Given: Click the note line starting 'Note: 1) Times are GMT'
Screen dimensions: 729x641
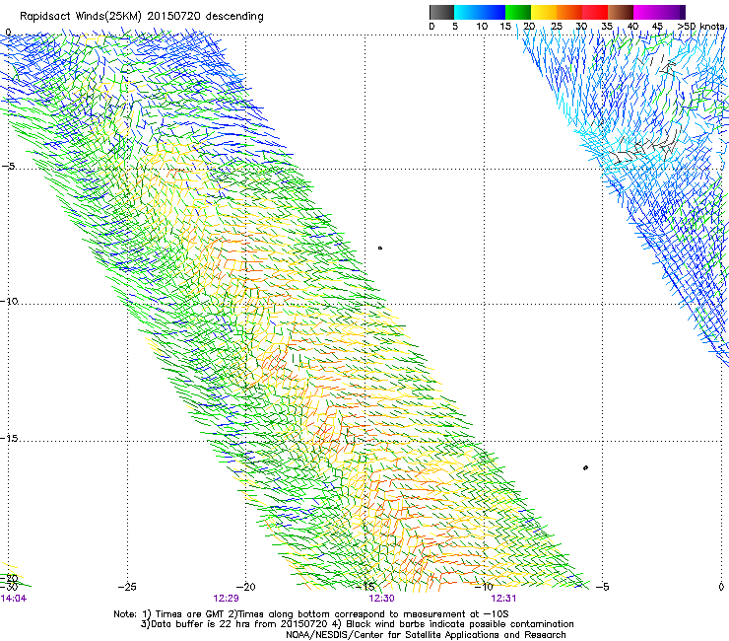Looking at the screenshot, I should point(311,614).
